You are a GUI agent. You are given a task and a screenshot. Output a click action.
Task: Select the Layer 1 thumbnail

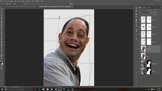coord(143,56)
